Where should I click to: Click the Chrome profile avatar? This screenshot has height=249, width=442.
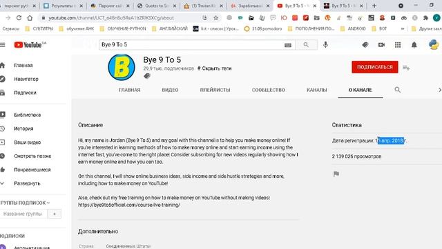[x=436, y=18]
